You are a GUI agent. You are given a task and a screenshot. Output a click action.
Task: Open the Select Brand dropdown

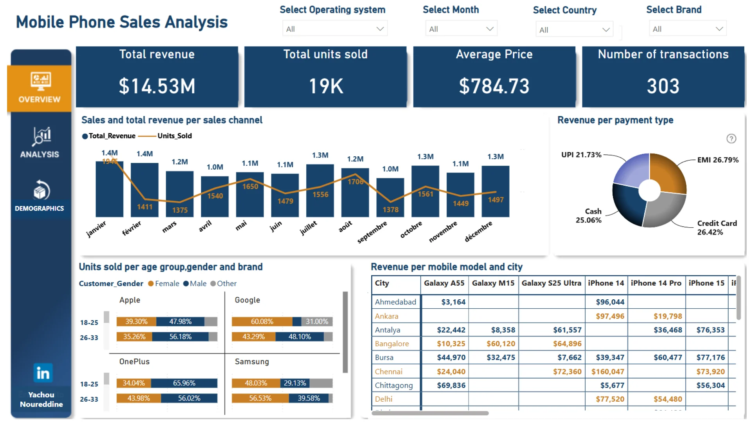coord(687,29)
